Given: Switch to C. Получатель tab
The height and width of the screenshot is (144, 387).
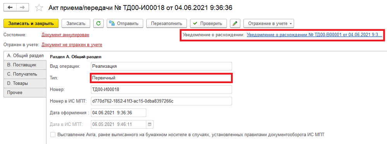Looking at the screenshot, I should tap(25, 74).
